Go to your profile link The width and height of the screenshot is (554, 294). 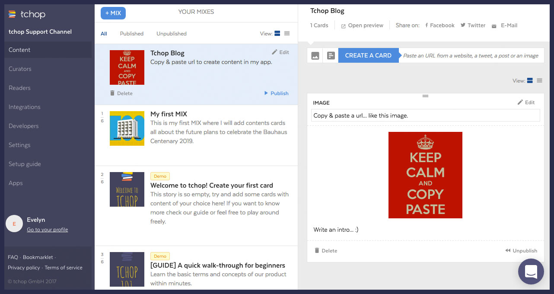tap(48, 230)
